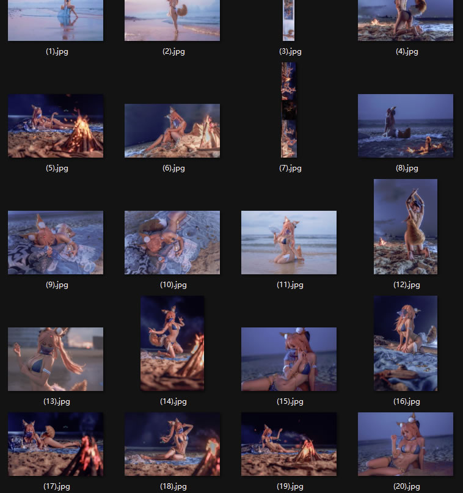Select the portrait (14).jpg thumbnail

tap(172, 343)
